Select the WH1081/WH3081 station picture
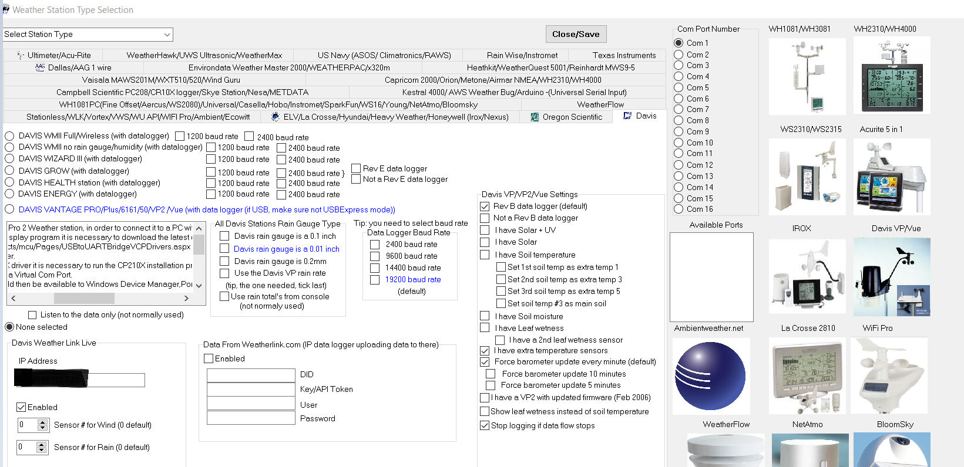 [x=807, y=76]
